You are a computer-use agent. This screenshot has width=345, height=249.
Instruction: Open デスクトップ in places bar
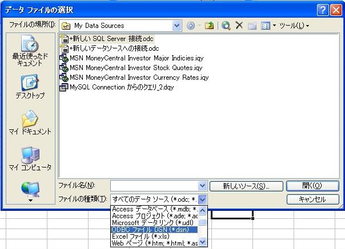pos(30,87)
